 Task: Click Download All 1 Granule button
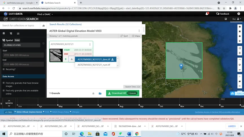pyautogui.click(x=123, y=93)
